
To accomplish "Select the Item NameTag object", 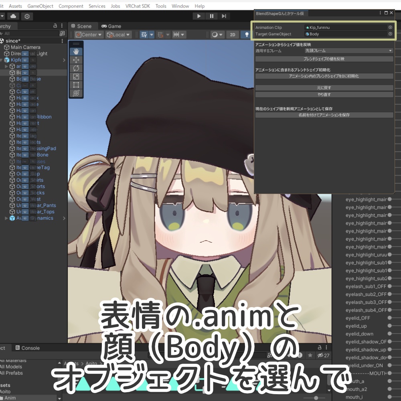I will pos(33,168).
